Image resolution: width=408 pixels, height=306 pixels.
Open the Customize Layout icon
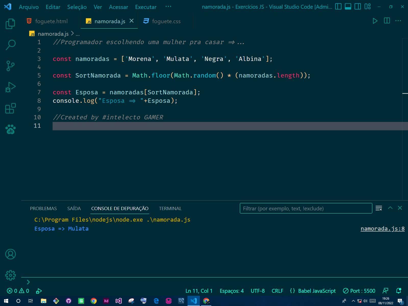pos(367,7)
